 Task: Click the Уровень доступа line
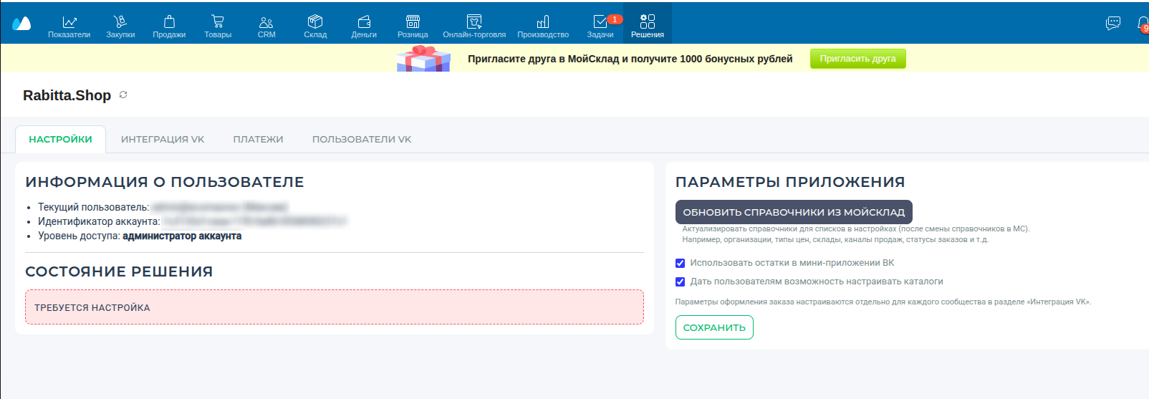click(x=140, y=236)
